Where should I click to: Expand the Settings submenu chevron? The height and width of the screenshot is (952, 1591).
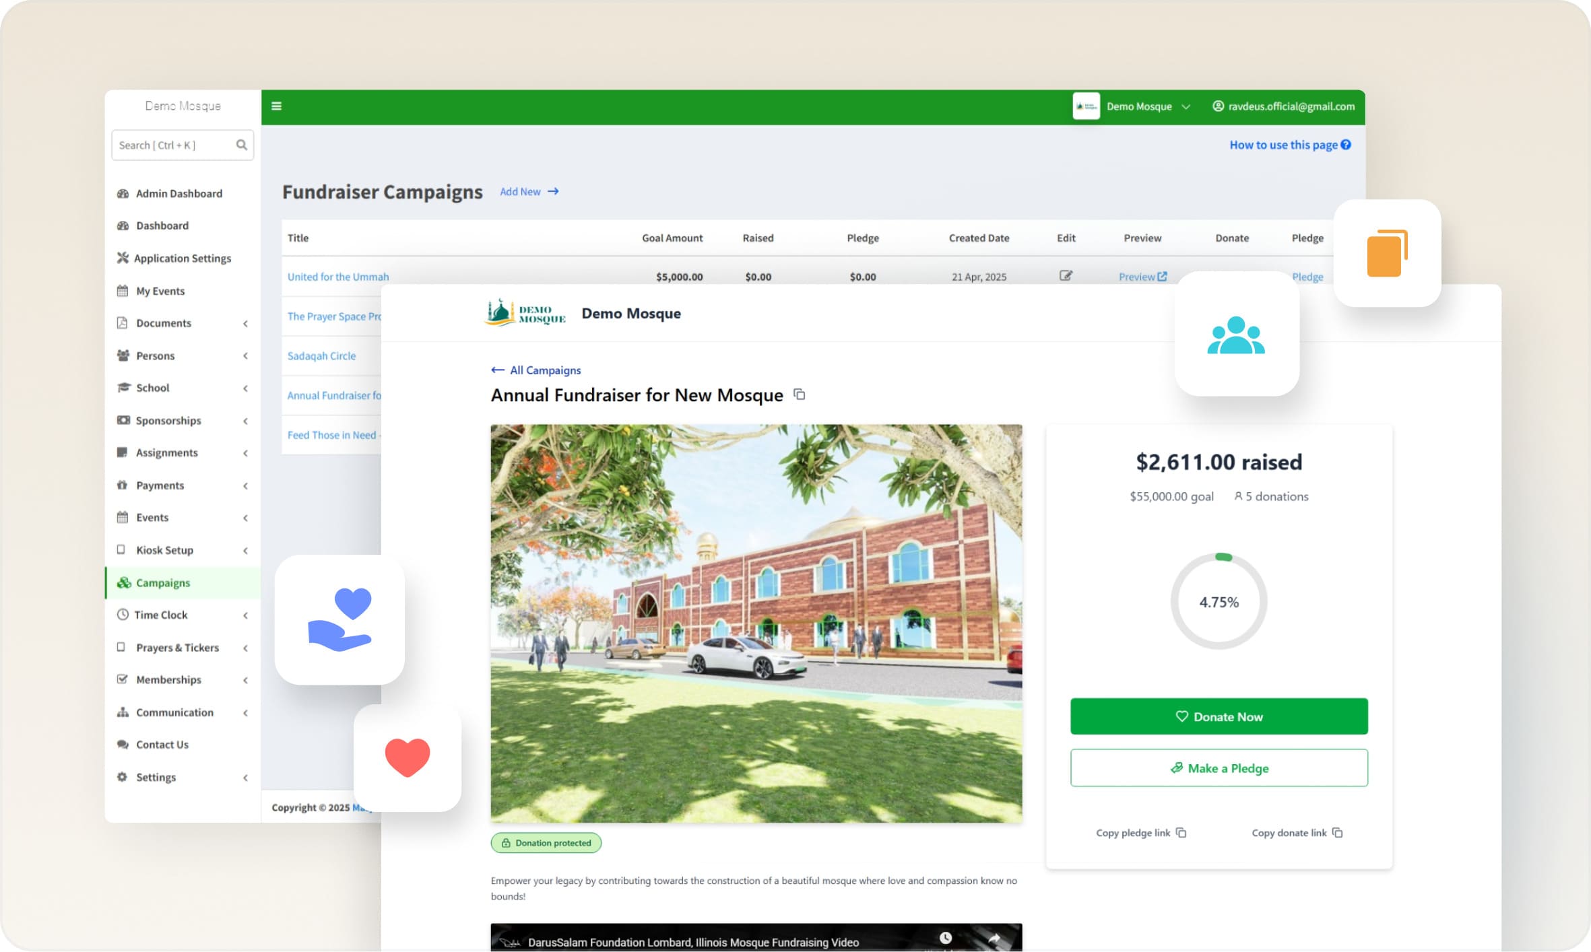coord(245,778)
